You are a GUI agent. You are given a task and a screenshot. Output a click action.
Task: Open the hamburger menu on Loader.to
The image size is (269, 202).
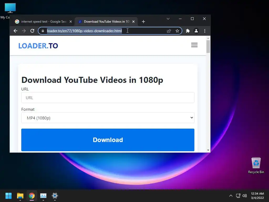pos(194,45)
